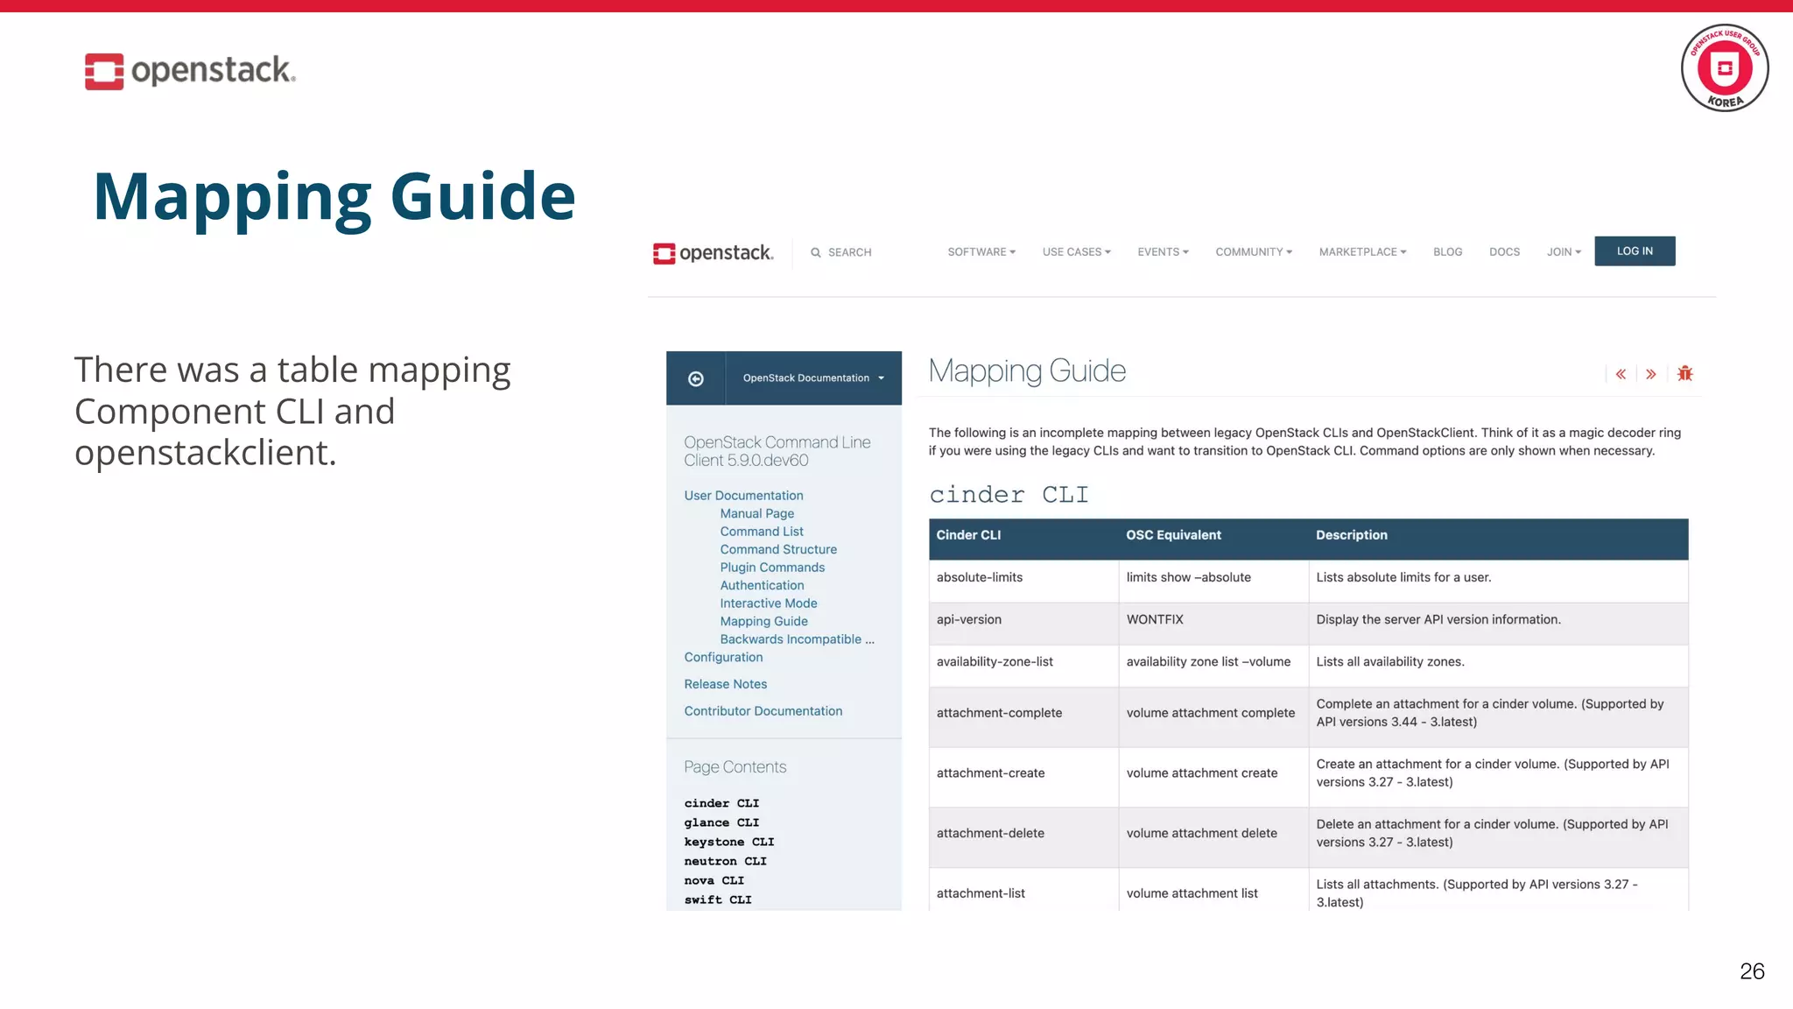
Task: Open the Contributor Documentation link
Action: [763, 712]
